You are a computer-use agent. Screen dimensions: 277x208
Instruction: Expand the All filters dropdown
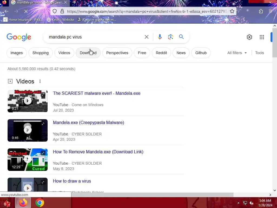pos(237,53)
